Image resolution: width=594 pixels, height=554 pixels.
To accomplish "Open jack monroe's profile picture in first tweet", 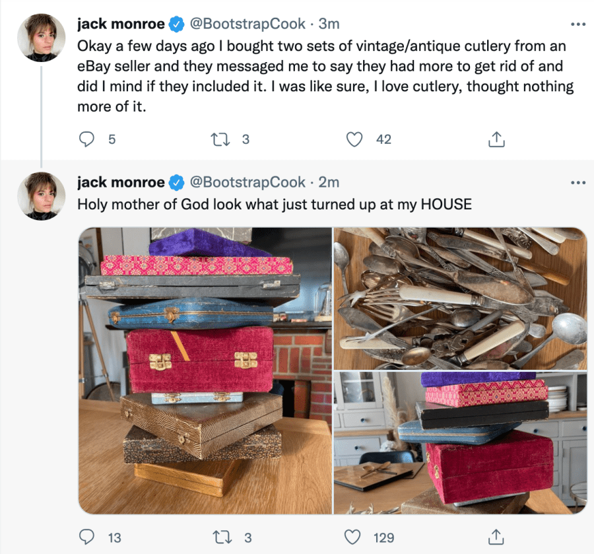I will tap(42, 38).
